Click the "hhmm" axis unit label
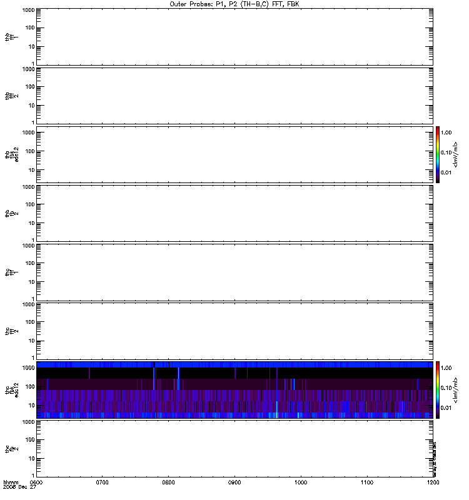This screenshot has width=469, height=500. pyautogui.click(x=11, y=482)
